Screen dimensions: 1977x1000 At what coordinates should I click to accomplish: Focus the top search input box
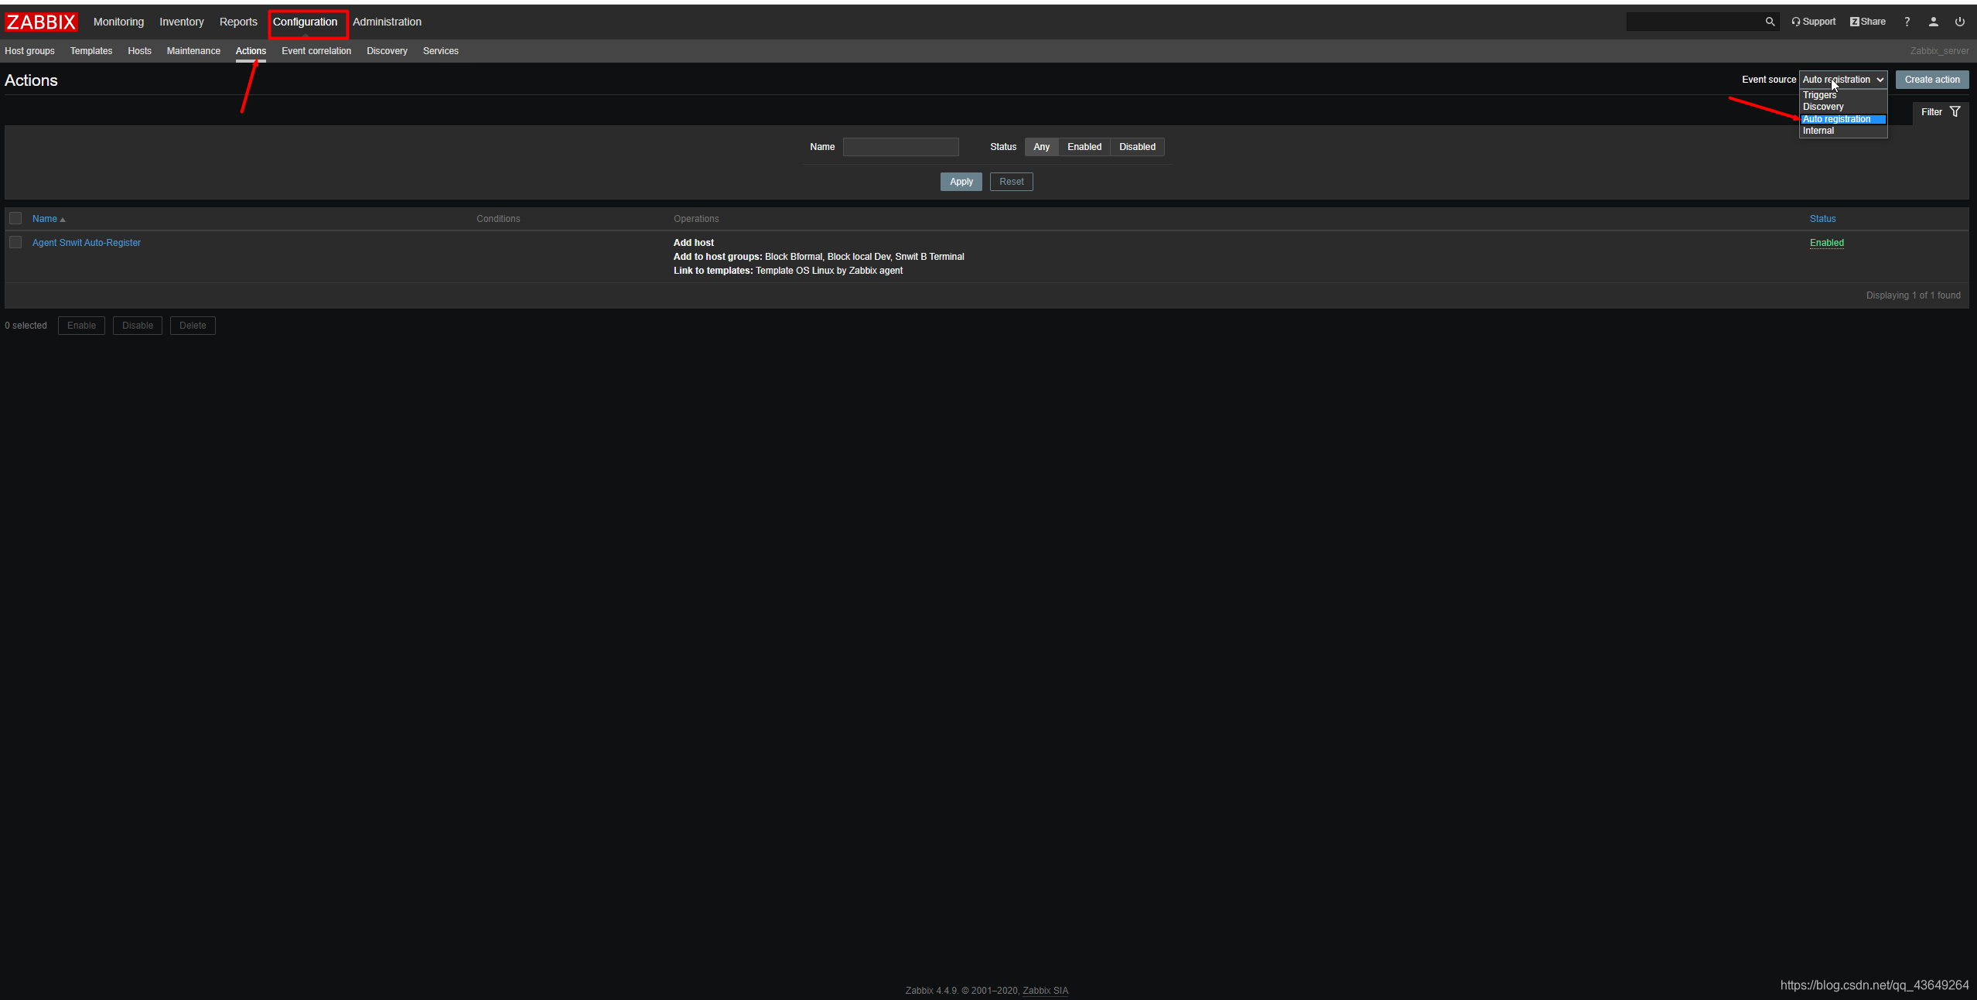click(1694, 22)
